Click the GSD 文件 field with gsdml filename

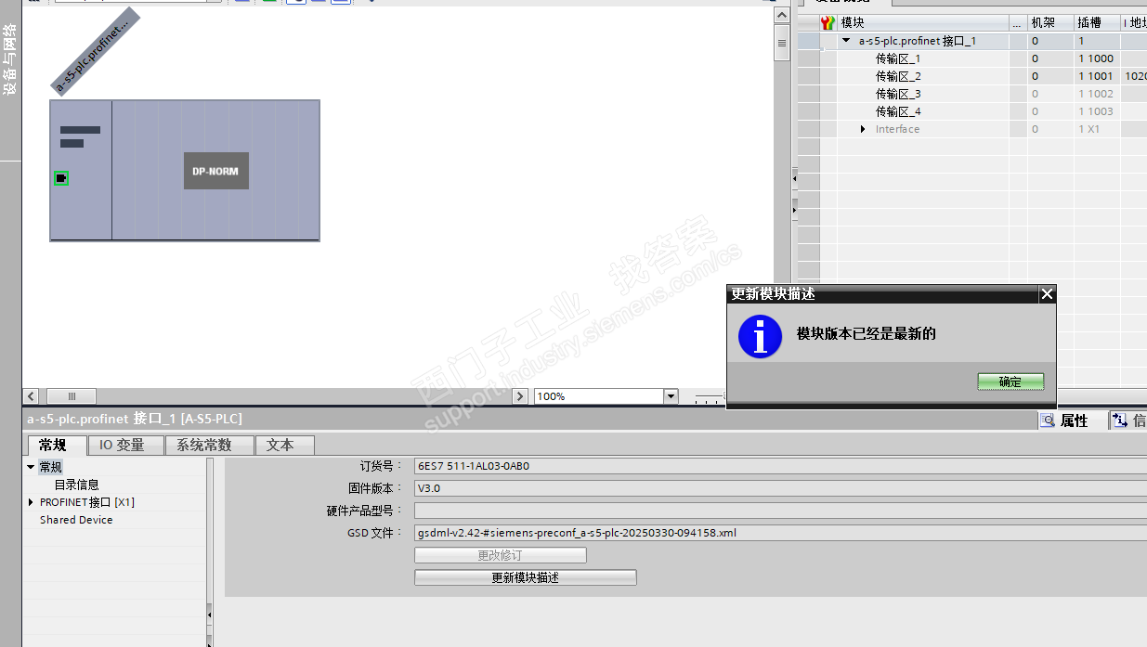[x=780, y=533]
